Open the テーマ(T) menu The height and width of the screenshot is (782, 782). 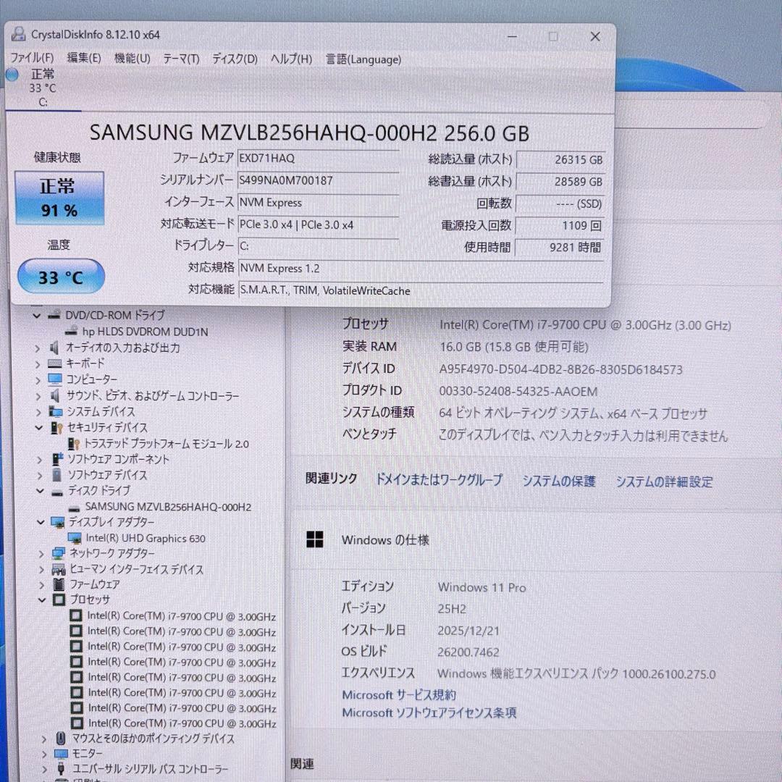[180, 59]
